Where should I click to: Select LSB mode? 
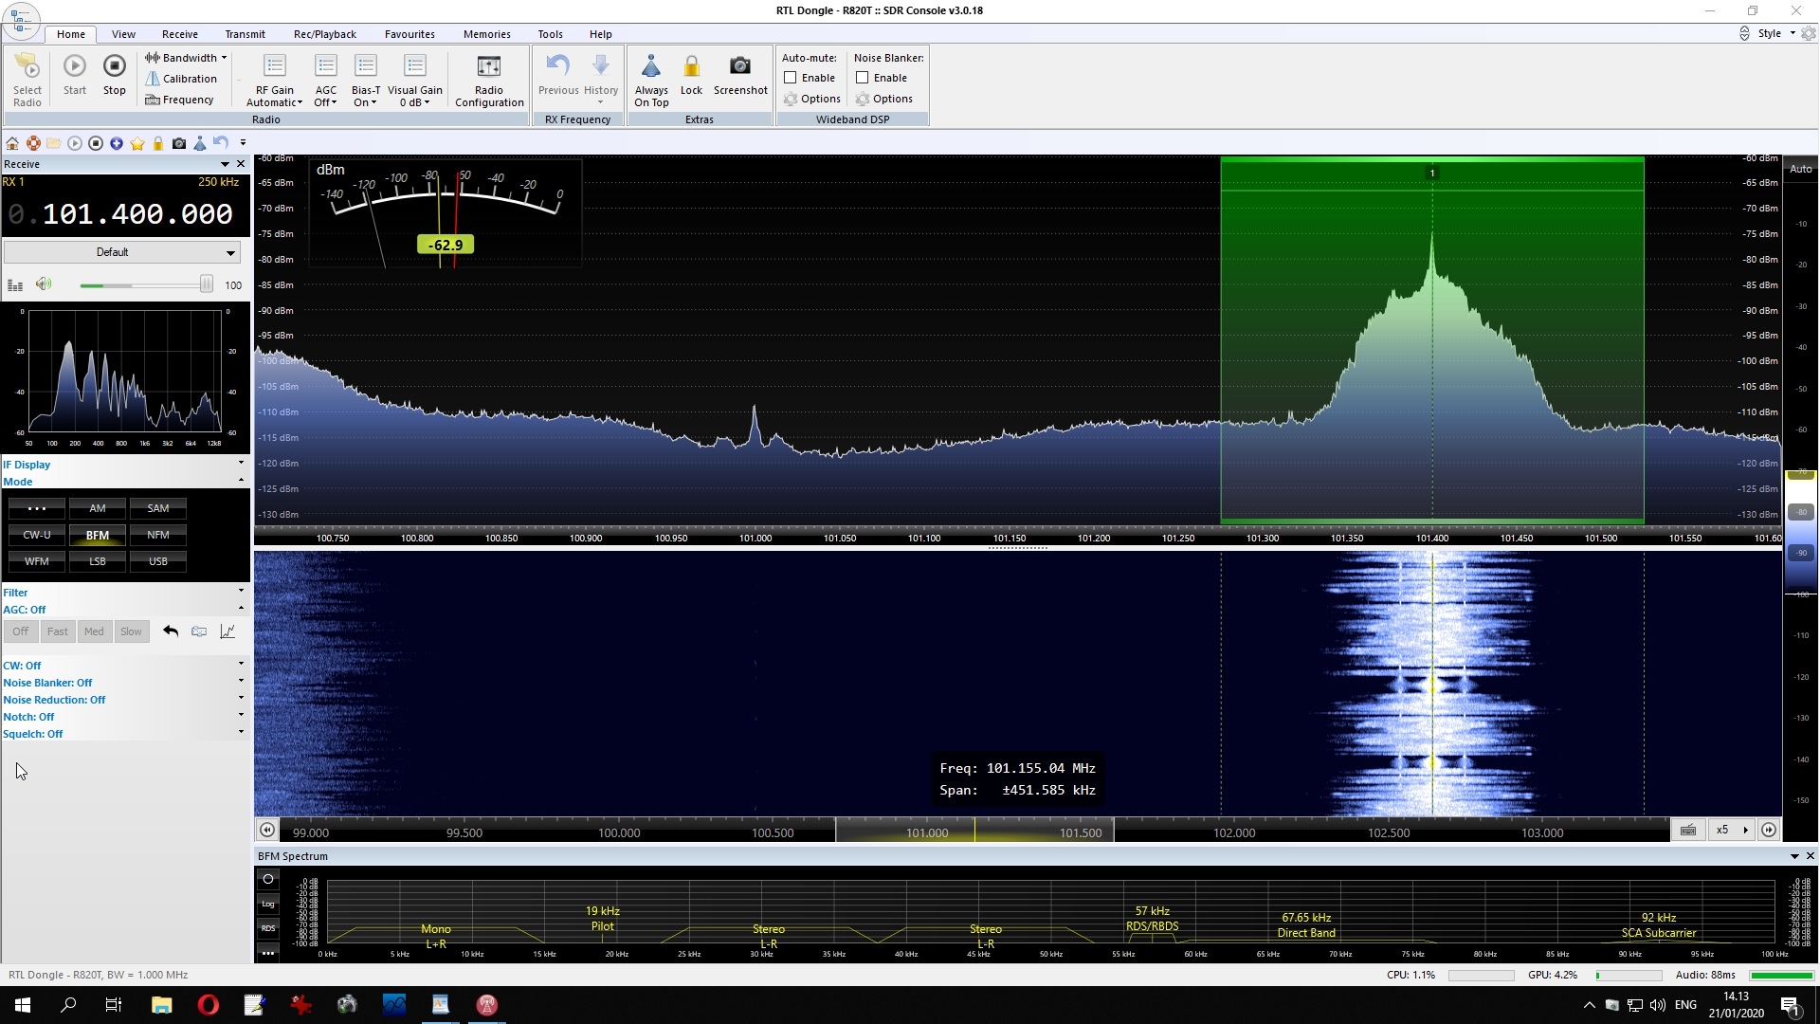tap(98, 561)
